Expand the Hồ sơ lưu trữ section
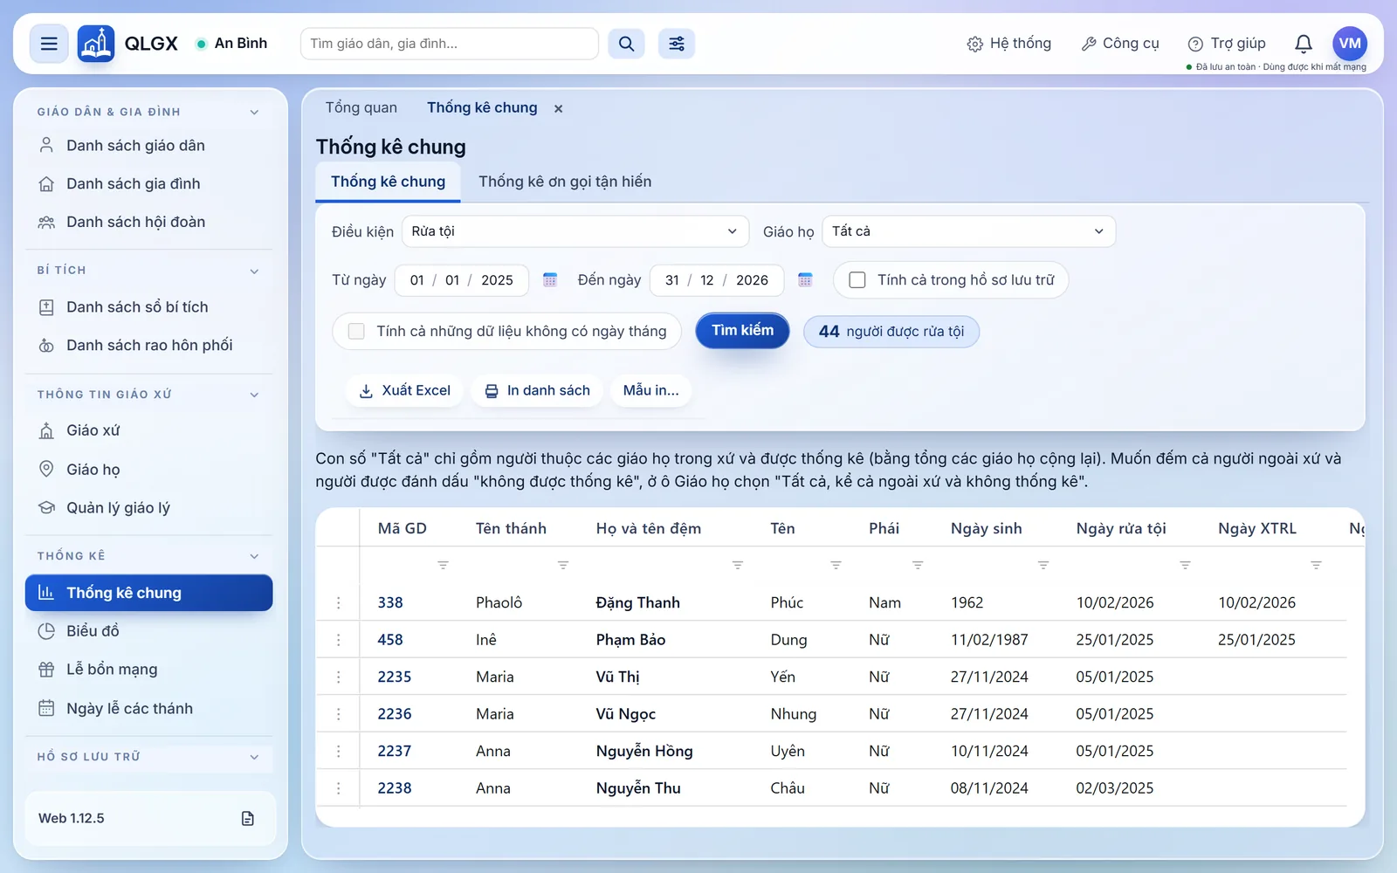The width and height of the screenshot is (1397, 873). [254, 757]
